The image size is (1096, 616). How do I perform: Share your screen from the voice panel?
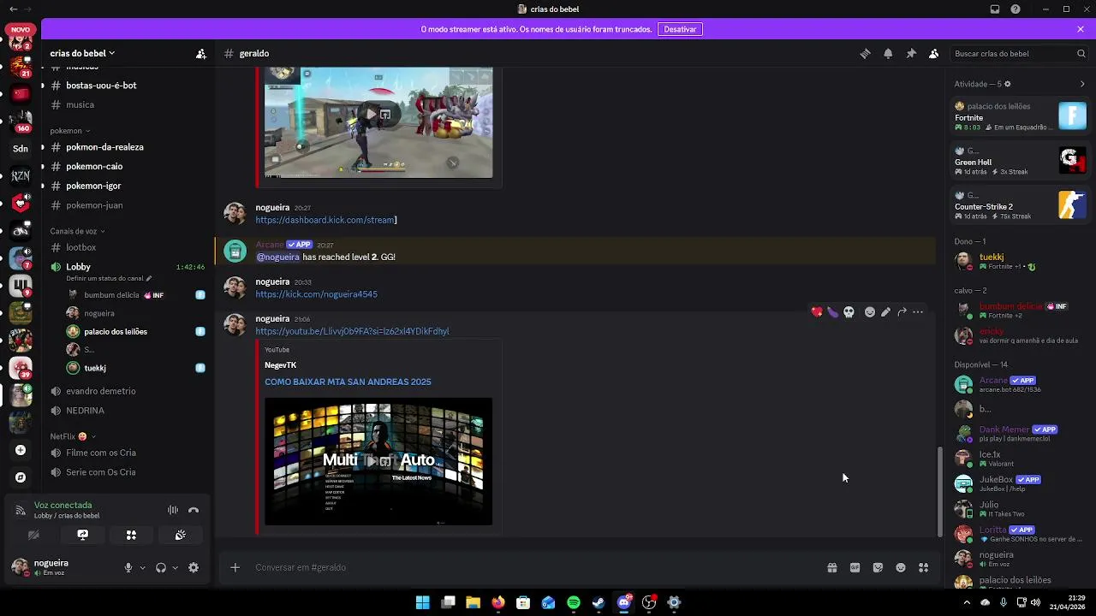pyautogui.click(x=82, y=535)
